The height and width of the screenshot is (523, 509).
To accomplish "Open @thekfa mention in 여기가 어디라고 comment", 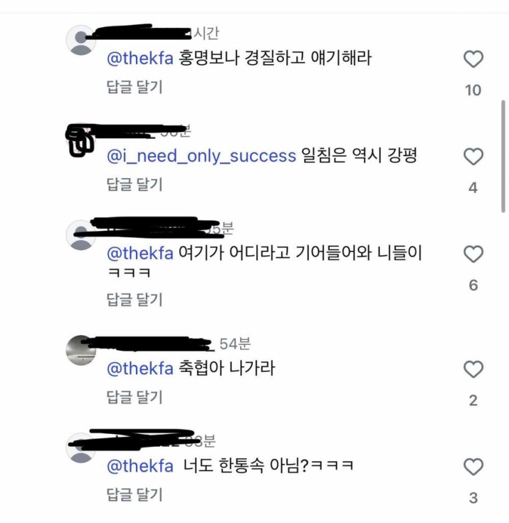I will point(141,253).
